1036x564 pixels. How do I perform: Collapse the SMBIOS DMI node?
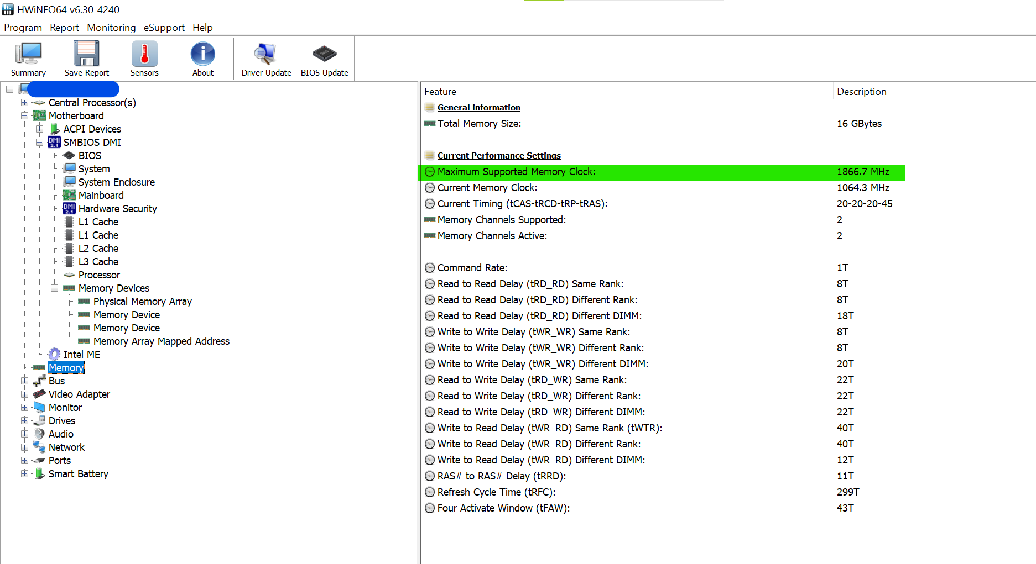pyautogui.click(x=39, y=142)
